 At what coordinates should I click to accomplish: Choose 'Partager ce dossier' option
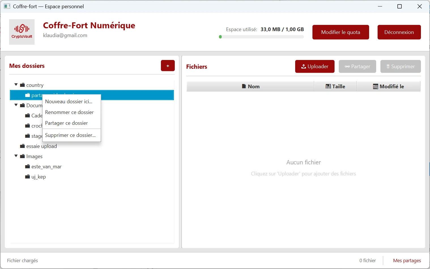(67, 123)
